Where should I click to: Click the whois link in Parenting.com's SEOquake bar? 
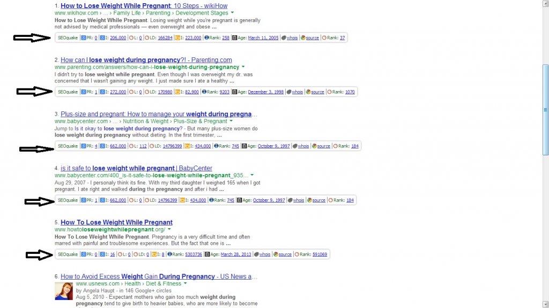(x=297, y=92)
